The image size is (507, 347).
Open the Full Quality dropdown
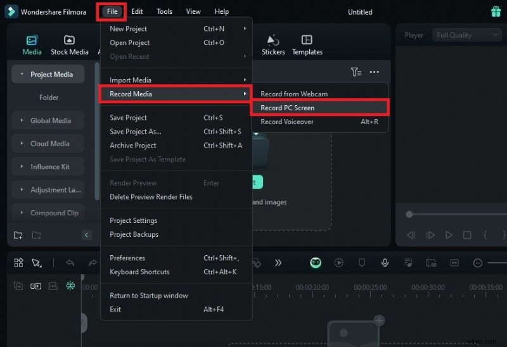coord(467,35)
